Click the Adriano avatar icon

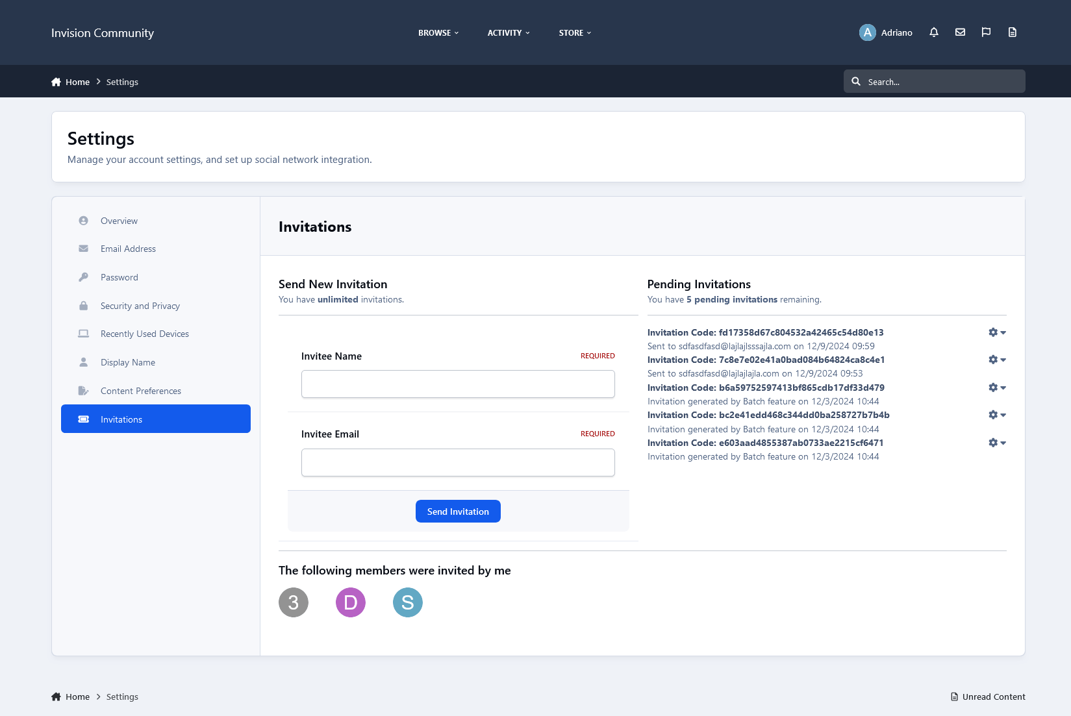pos(867,32)
